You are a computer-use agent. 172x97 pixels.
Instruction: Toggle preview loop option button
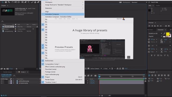[166, 26]
